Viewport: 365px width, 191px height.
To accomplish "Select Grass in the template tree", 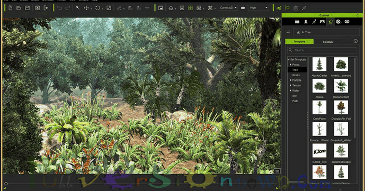I will pyautogui.click(x=296, y=75).
